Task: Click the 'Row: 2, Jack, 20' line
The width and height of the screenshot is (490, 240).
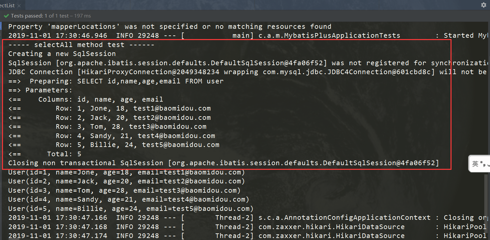Action: click(109, 118)
